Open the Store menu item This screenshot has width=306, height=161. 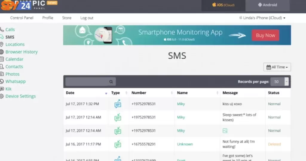[x=67, y=18]
